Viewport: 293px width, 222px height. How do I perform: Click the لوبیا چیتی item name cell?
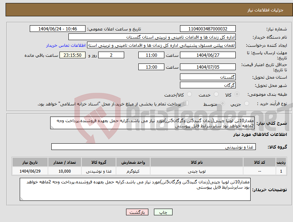[x=197, y=171]
